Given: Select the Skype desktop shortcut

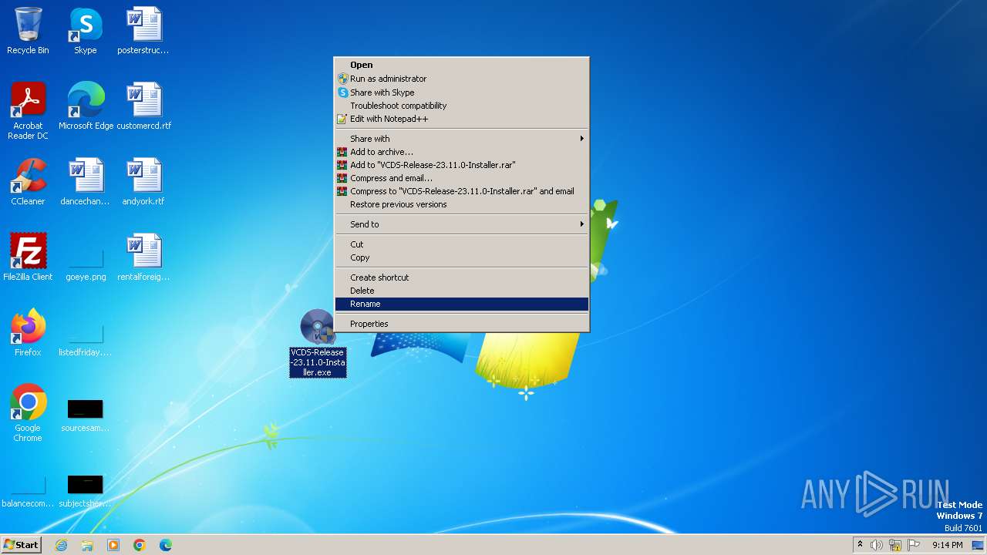Looking at the screenshot, I should click(x=86, y=31).
